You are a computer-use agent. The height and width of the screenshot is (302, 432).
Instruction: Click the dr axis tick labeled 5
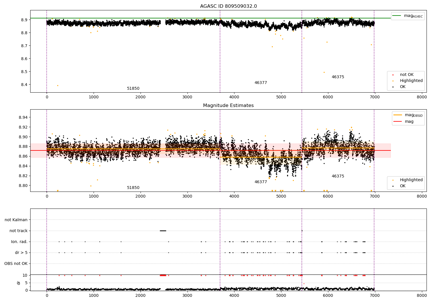coord(26,283)
